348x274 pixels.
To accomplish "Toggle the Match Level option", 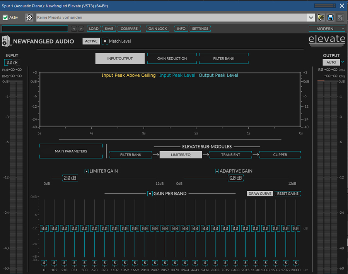I will pyautogui.click(x=105, y=41).
